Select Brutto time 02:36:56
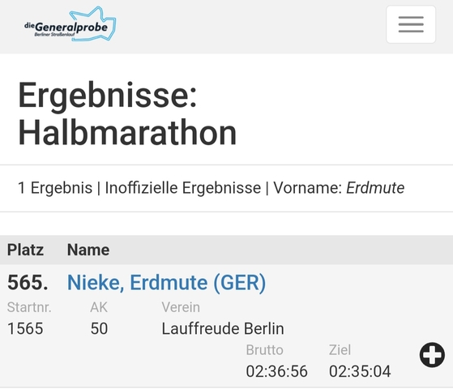The image size is (453, 389). coord(277,371)
